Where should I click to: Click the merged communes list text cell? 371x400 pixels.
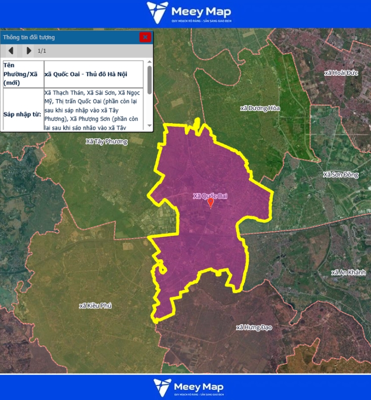point(94,110)
